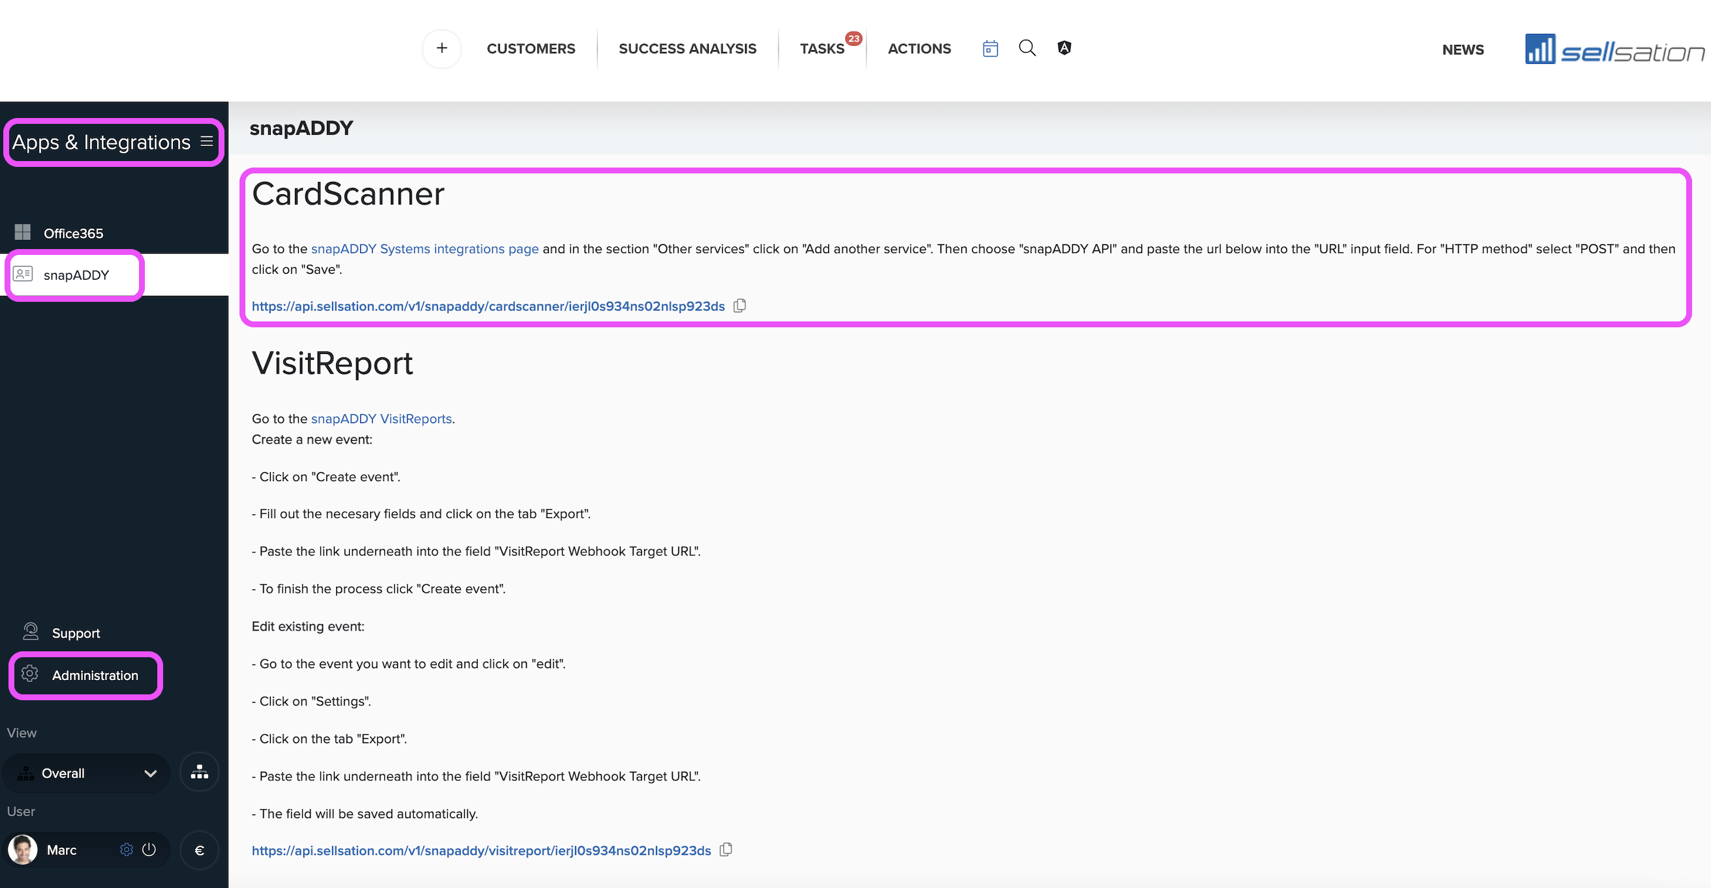Open snapADDY VisitReports link
Viewport: 1711px width, 888px height.
[x=381, y=419]
